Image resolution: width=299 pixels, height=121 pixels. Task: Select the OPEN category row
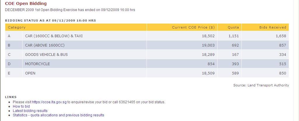[147, 73]
